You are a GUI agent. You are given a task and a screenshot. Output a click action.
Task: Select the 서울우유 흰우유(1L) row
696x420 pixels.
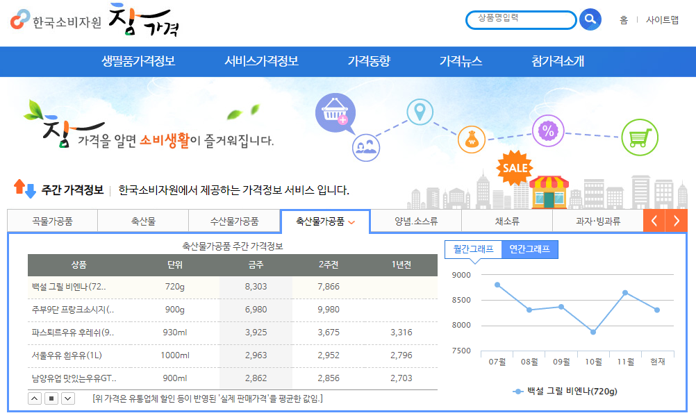(233, 355)
